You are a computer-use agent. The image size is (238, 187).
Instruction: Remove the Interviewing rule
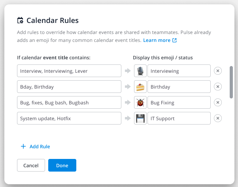pos(218,71)
